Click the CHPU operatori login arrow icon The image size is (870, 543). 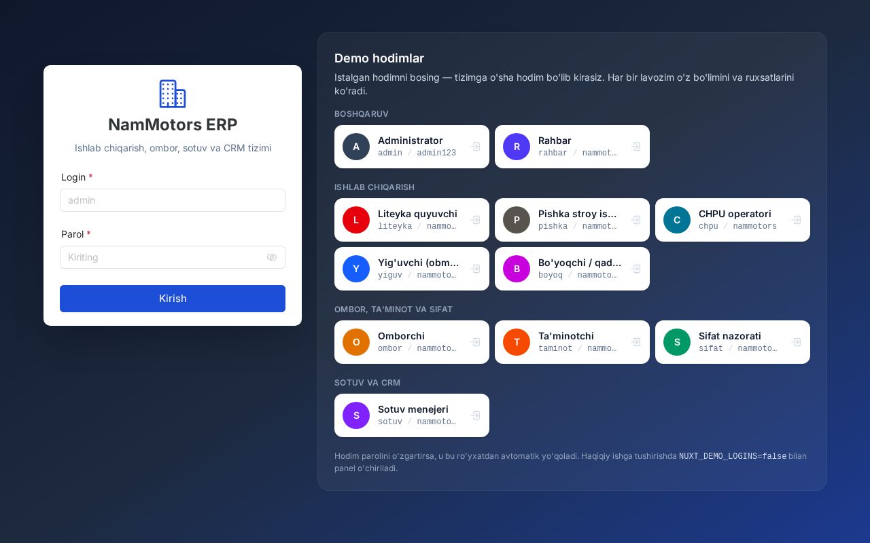pos(797,220)
